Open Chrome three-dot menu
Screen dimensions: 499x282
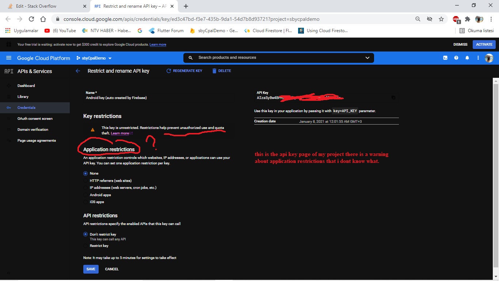click(x=491, y=19)
